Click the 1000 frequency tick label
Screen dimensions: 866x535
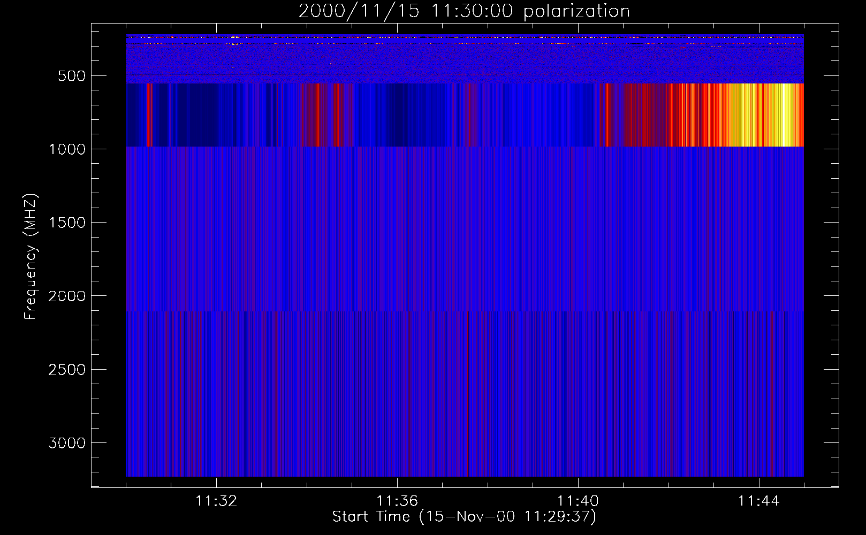tap(67, 149)
